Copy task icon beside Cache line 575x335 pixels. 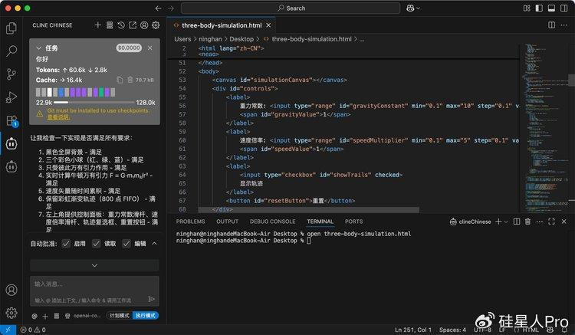click(120, 80)
